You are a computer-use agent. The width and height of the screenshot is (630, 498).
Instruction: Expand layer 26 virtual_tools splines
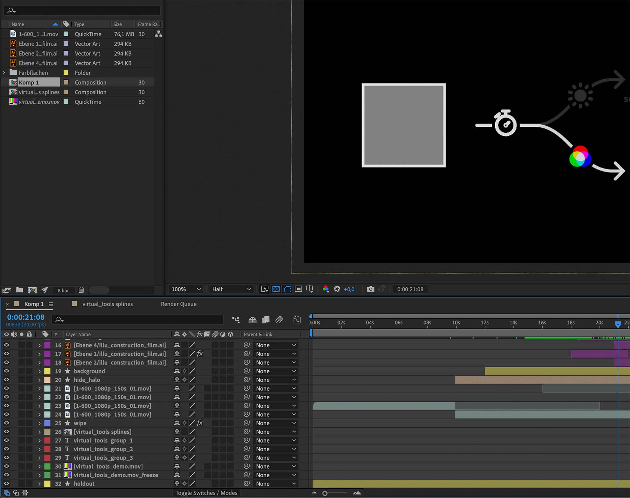39,432
